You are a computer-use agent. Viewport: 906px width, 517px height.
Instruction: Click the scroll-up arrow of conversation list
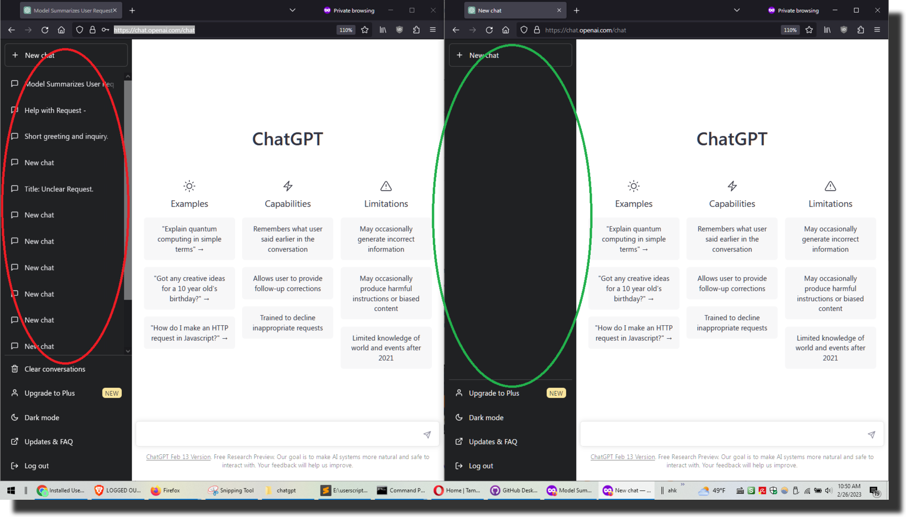(x=128, y=77)
